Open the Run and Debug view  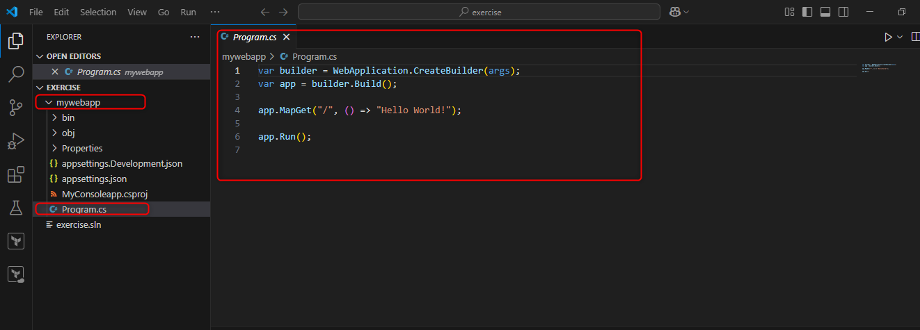click(x=15, y=141)
